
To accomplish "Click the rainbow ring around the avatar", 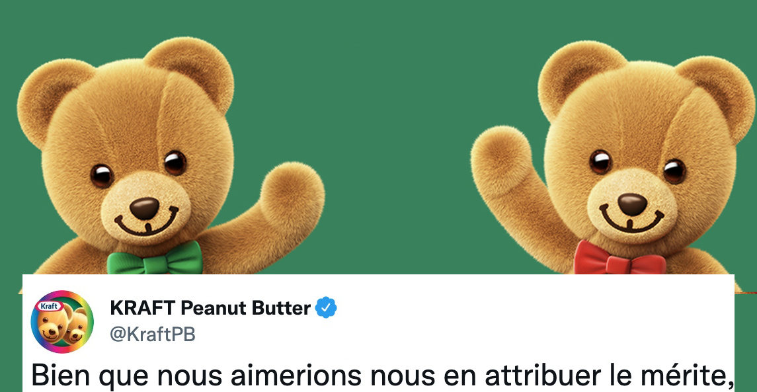I will [x=62, y=294].
